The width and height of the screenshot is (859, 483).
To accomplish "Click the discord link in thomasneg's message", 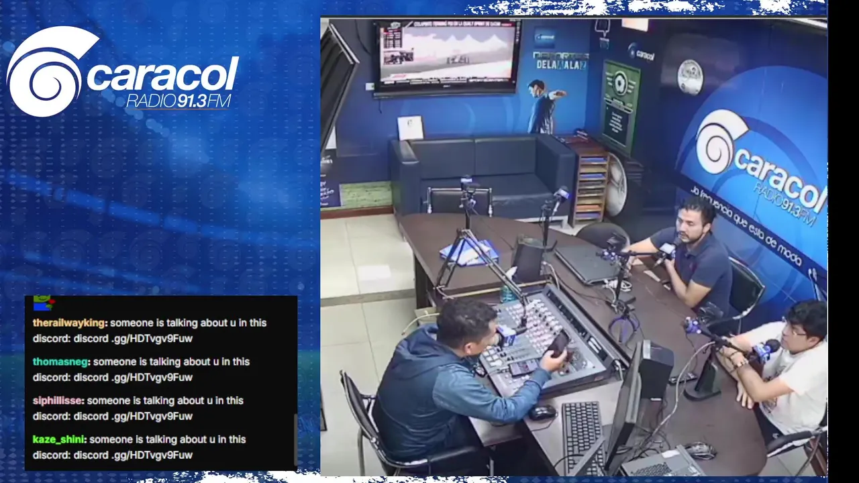I will tap(133, 378).
